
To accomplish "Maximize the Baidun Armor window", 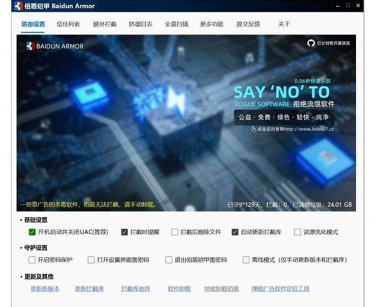I will coord(348,5).
